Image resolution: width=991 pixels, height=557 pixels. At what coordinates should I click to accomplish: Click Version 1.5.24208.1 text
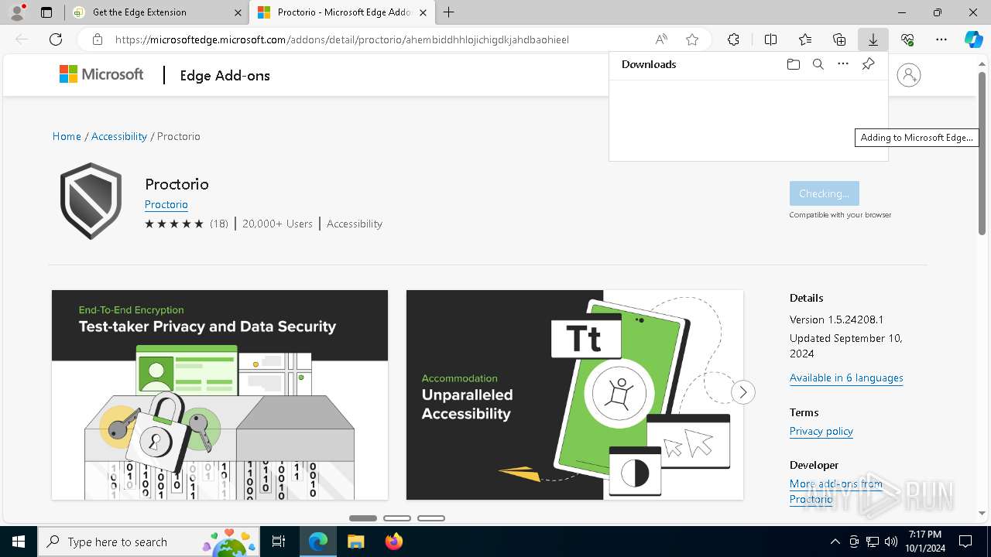point(837,320)
